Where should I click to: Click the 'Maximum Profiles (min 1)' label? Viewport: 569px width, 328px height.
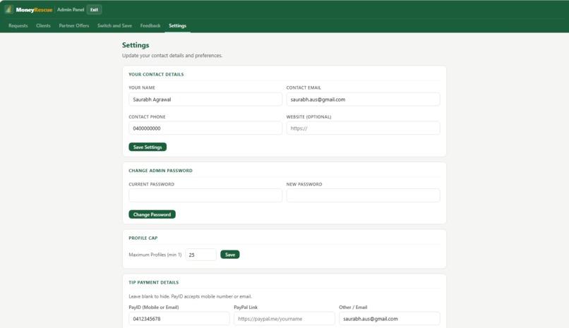pos(155,255)
